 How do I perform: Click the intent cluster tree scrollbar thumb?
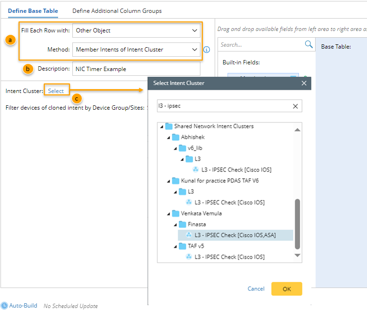(x=298, y=224)
